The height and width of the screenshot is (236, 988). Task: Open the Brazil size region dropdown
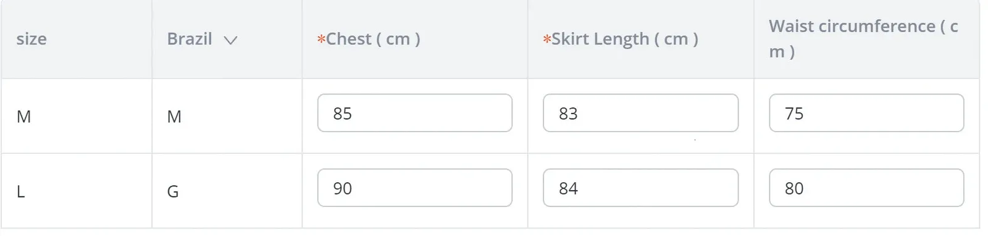click(202, 40)
